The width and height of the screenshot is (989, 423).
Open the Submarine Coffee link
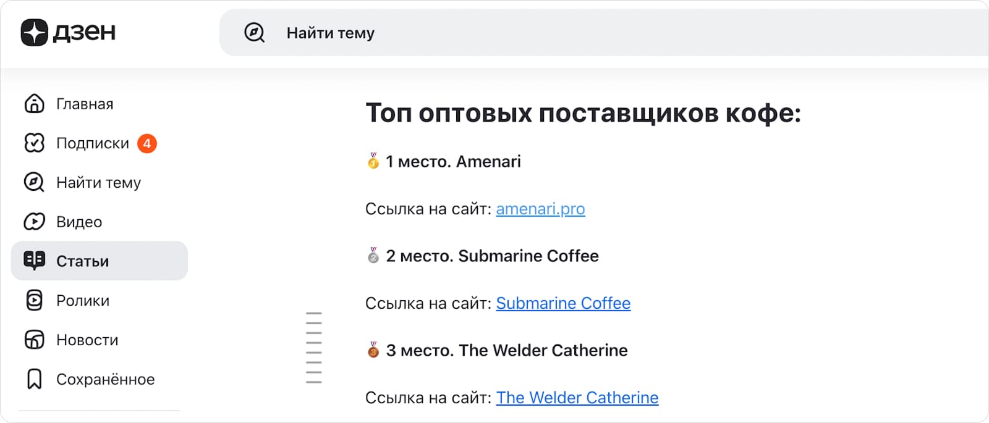click(562, 303)
